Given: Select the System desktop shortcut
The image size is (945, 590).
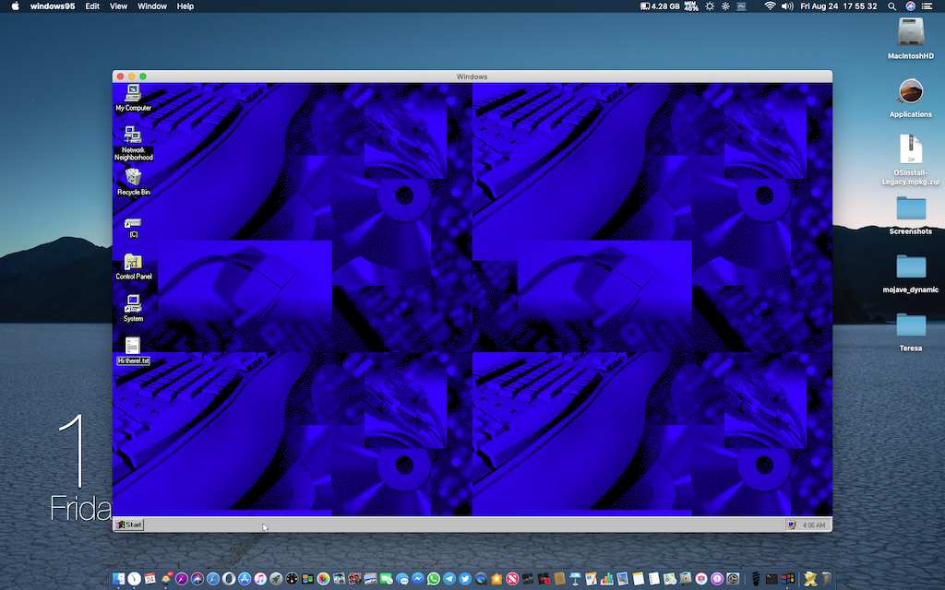Looking at the screenshot, I should point(133,309).
